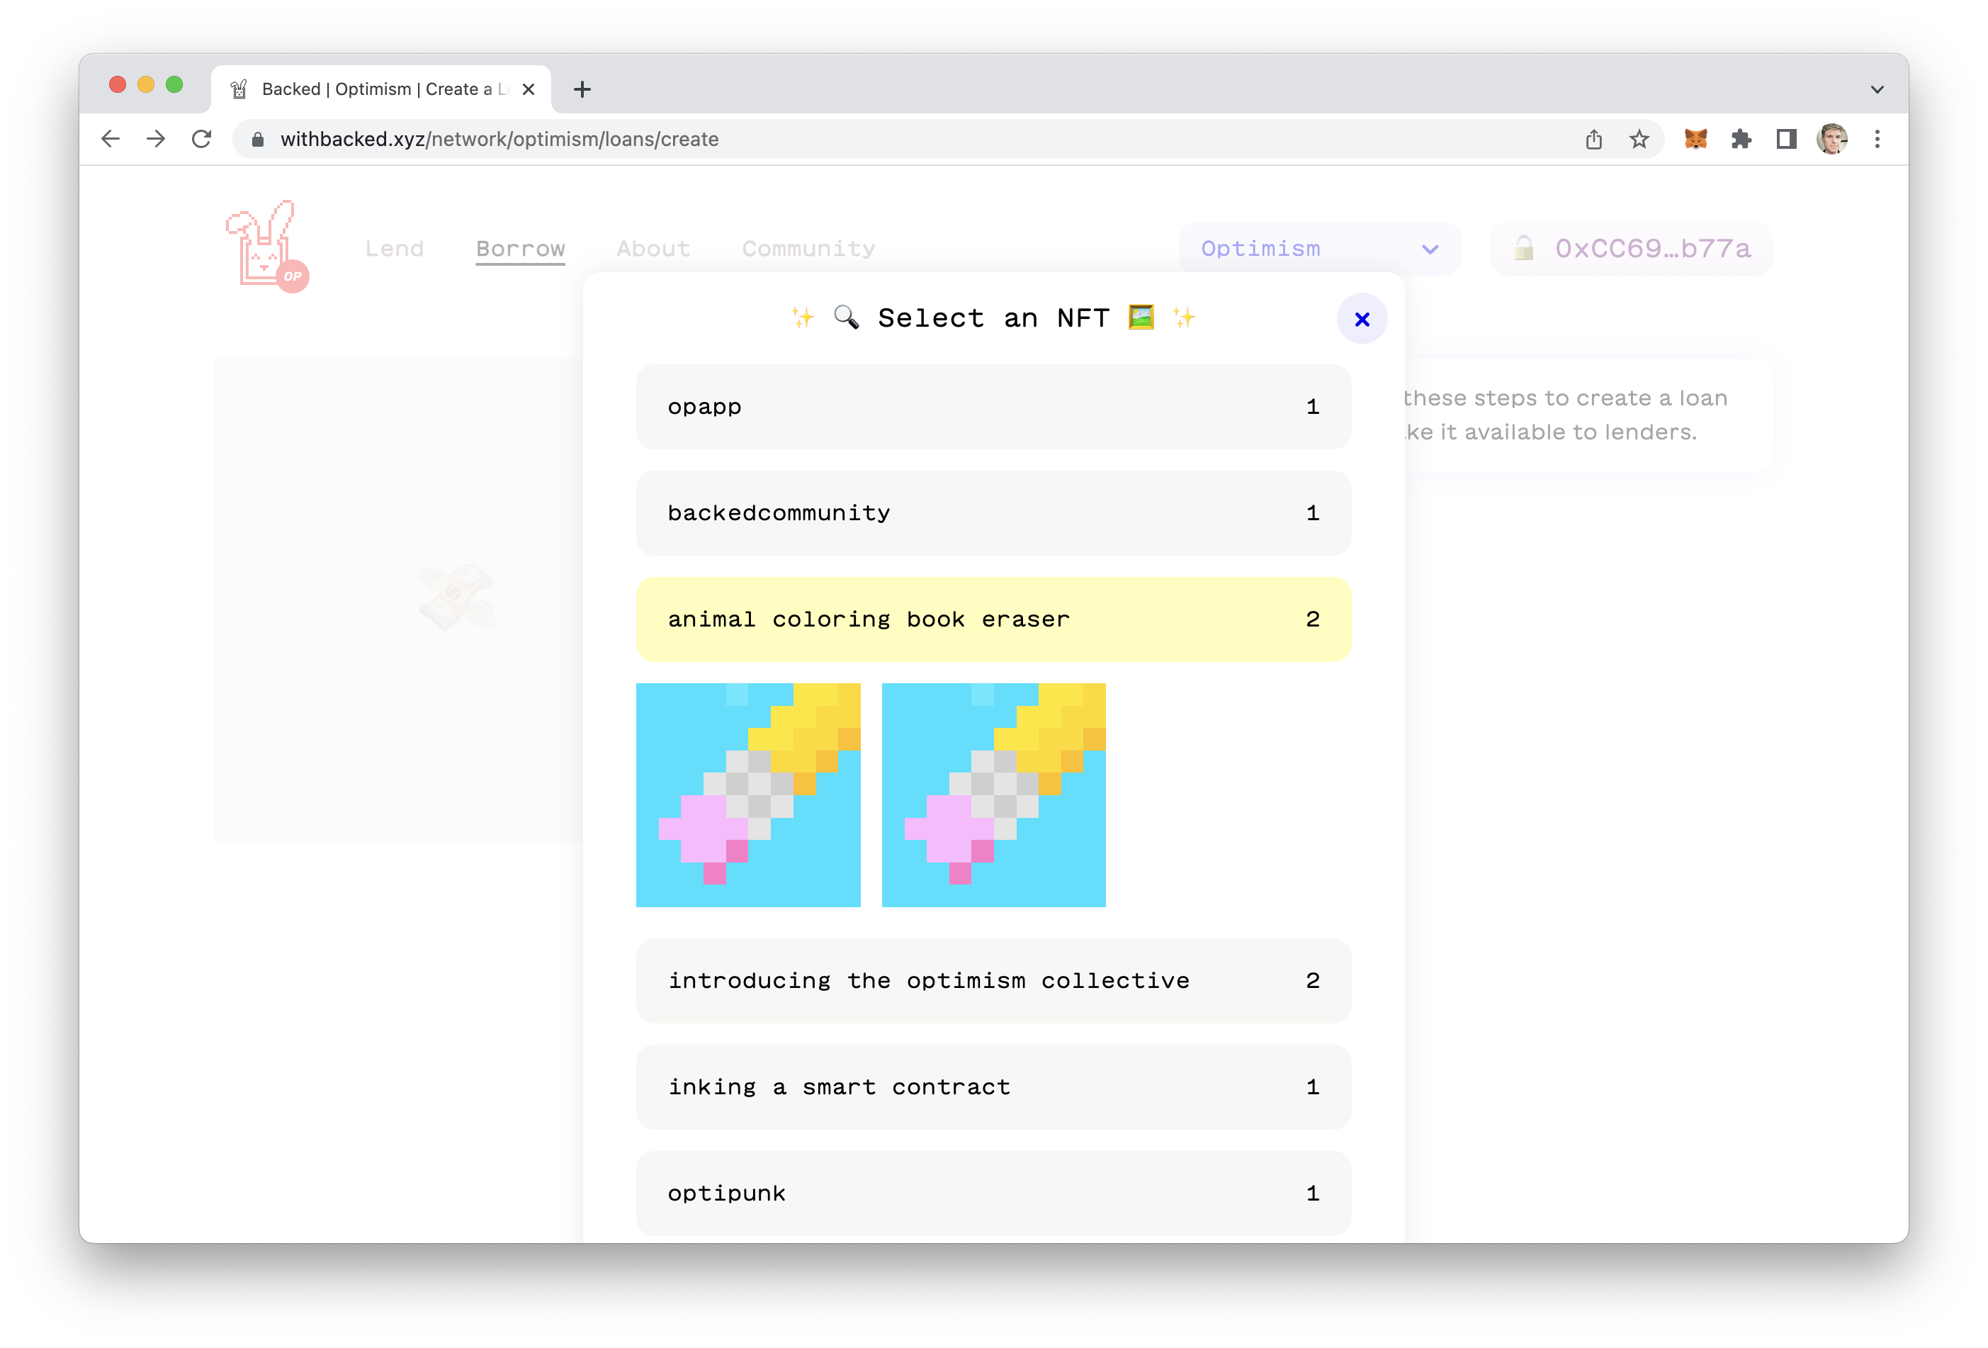Expand the optipunk collection row
The height and width of the screenshot is (1348, 1988).
tap(993, 1193)
